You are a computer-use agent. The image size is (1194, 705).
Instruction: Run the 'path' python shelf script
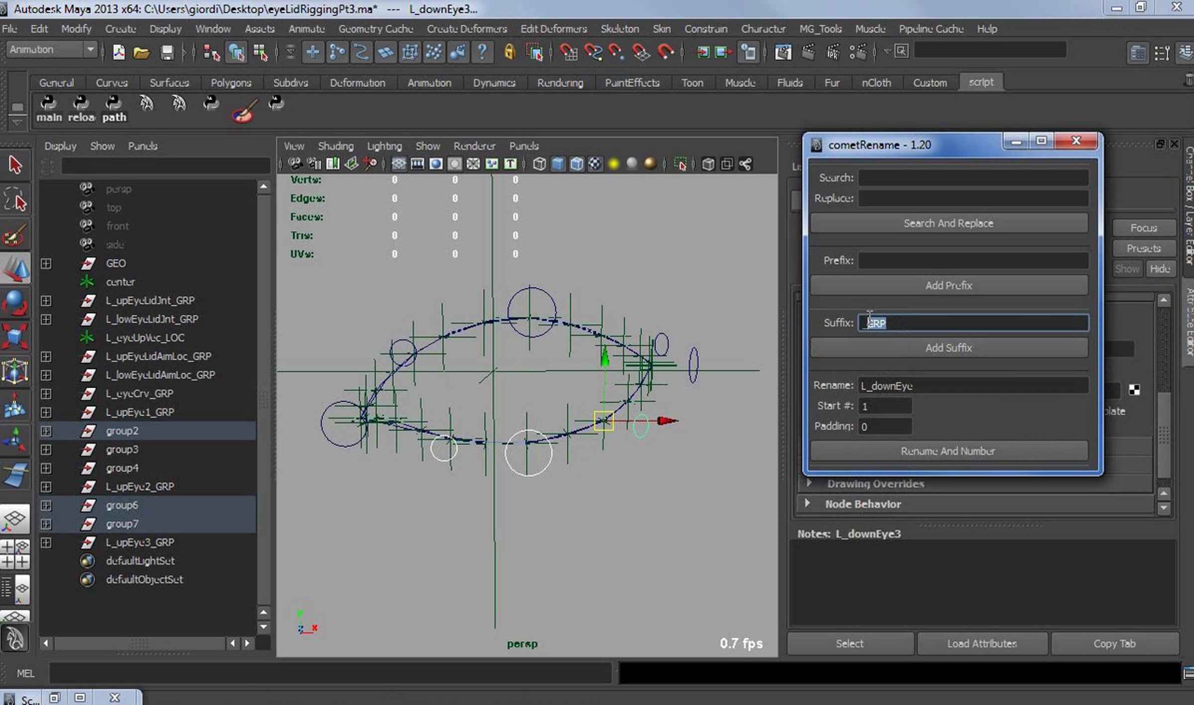(x=114, y=109)
